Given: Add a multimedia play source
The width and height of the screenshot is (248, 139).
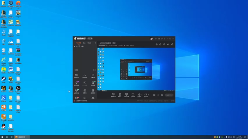Looking at the screenshot, I should pos(133,95).
